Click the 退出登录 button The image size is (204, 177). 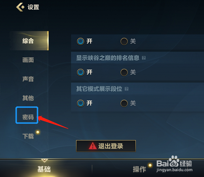(106, 146)
